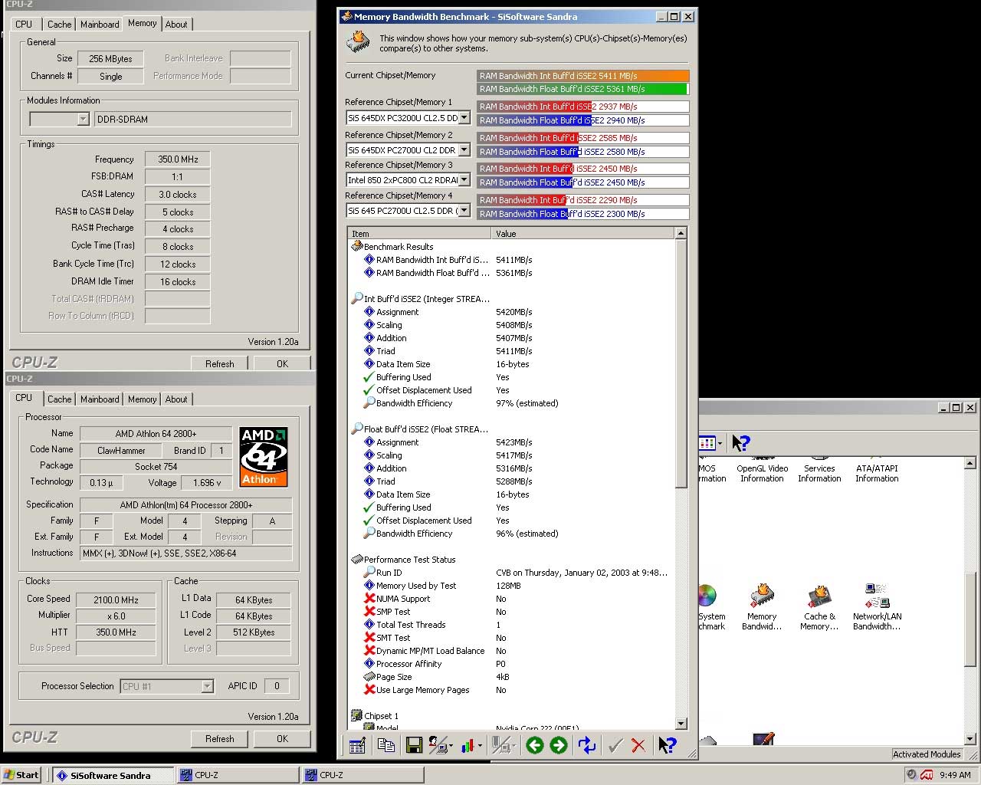The height and width of the screenshot is (785, 981).
Task: Open Reference Chipset/Memory 1 dropdown
Action: point(464,118)
